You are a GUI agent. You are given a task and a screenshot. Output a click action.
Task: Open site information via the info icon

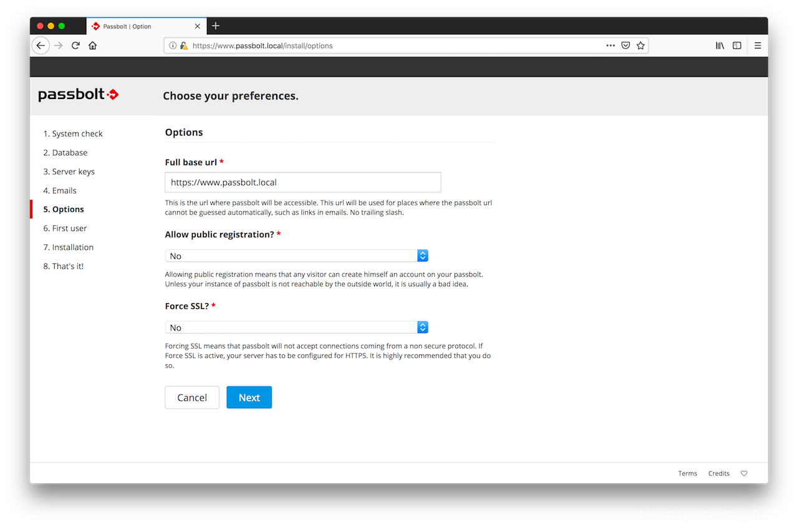point(173,45)
